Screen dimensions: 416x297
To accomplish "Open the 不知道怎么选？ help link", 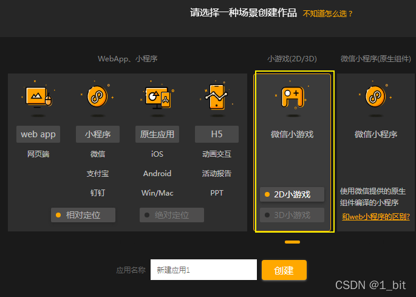I will coord(328,13).
